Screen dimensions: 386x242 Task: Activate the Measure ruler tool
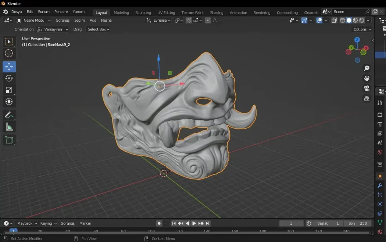(9, 127)
